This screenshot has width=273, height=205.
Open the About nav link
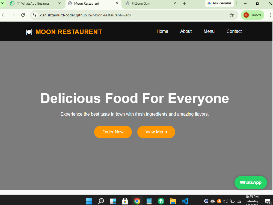coord(186,31)
